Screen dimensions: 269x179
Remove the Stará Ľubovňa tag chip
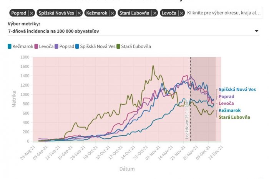click(154, 13)
